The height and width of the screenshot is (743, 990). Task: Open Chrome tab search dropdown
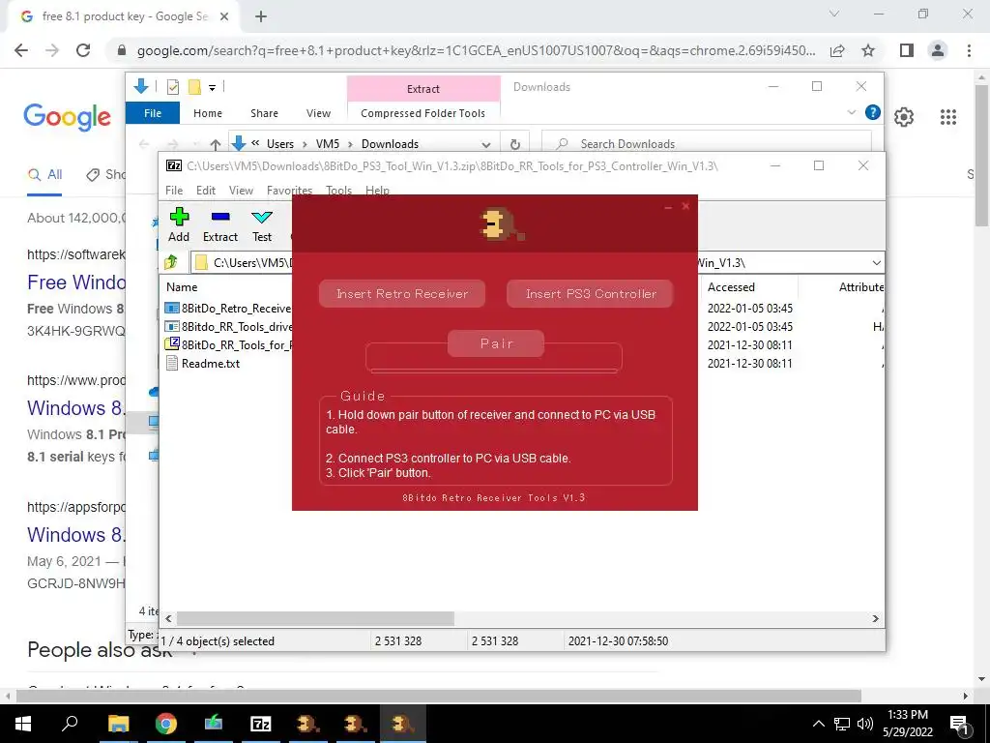[834, 14]
